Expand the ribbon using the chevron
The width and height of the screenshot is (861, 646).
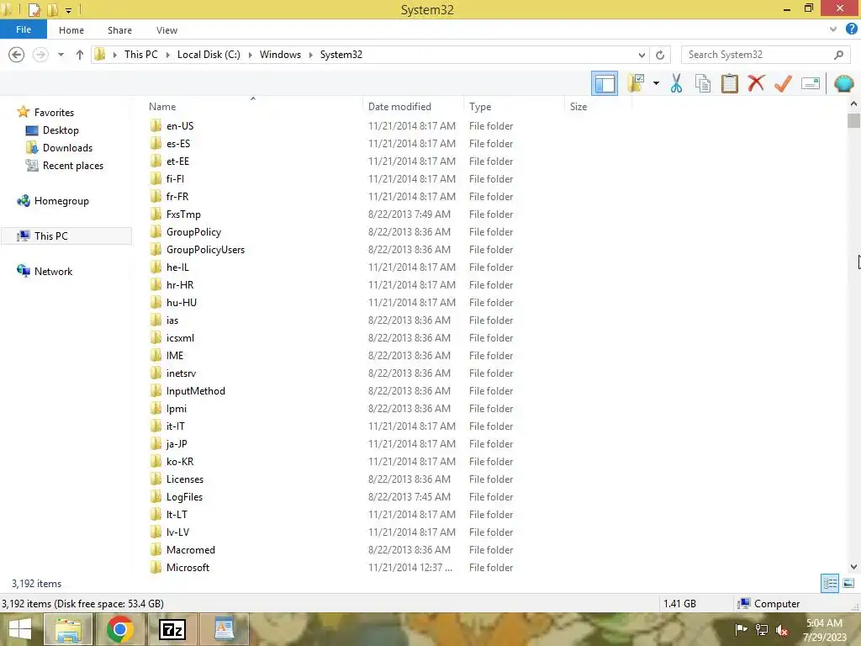833,29
